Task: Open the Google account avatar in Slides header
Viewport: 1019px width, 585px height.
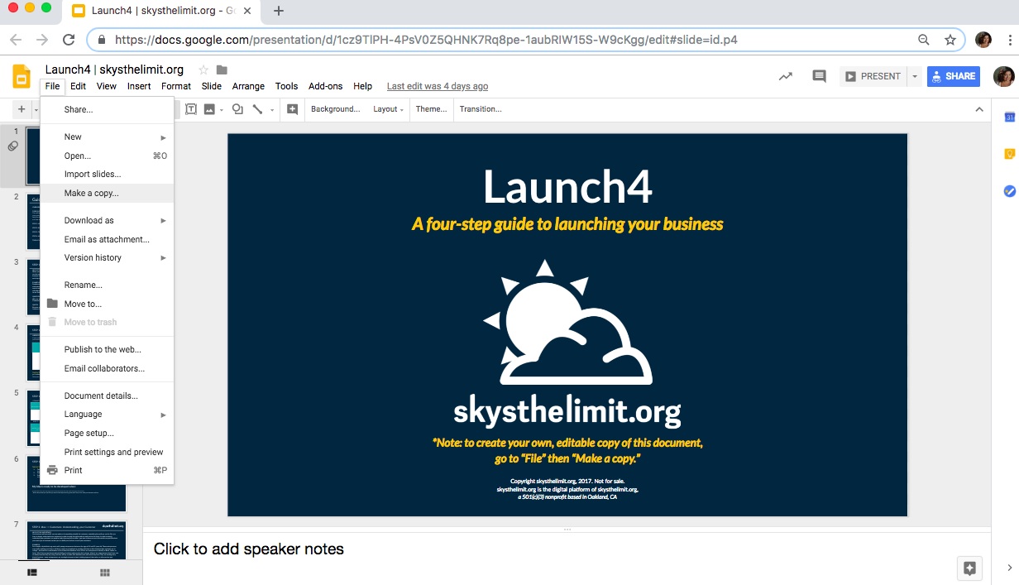Action: [1003, 76]
